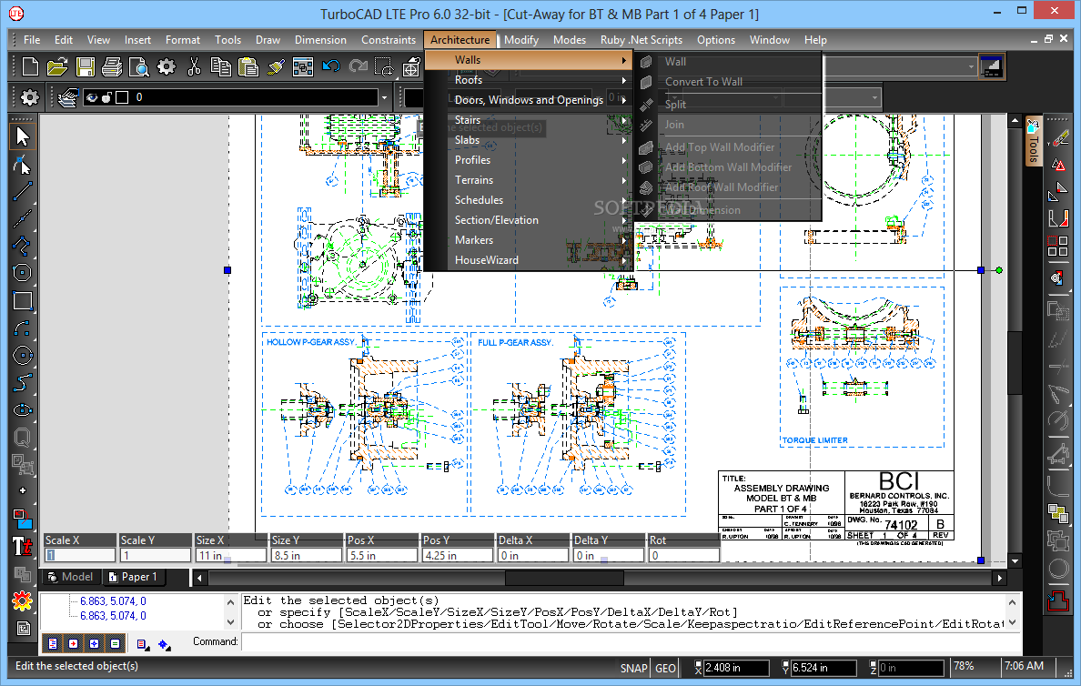1081x686 pixels.
Task: Click the red and blue fill color swatch
Action: click(x=22, y=520)
